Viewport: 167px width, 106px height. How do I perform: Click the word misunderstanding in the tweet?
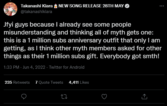[x=30, y=32]
